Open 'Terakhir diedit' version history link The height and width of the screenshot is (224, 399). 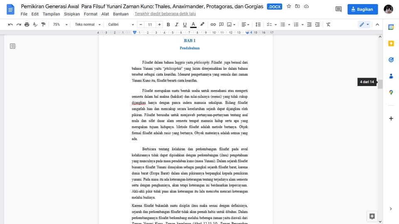tap(165, 14)
